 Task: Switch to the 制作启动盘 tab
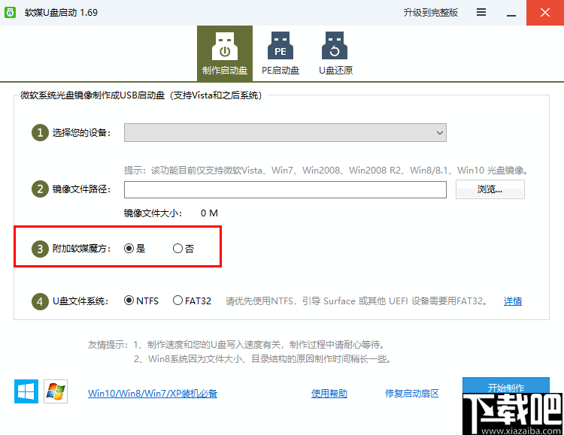[x=225, y=53]
